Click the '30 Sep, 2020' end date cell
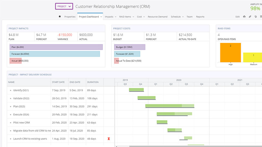Screen dimensions: 262x147 click(77, 106)
